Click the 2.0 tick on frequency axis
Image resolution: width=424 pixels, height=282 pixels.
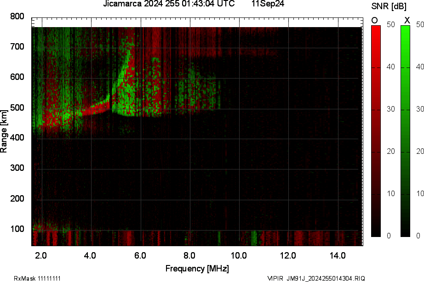tap(41, 255)
